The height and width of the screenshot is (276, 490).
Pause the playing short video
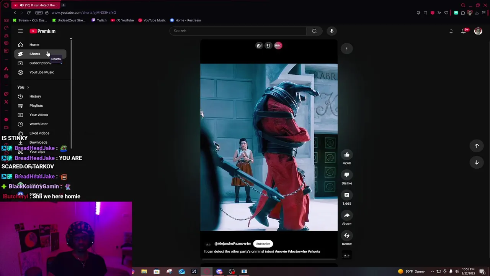[x=269, y=147]
